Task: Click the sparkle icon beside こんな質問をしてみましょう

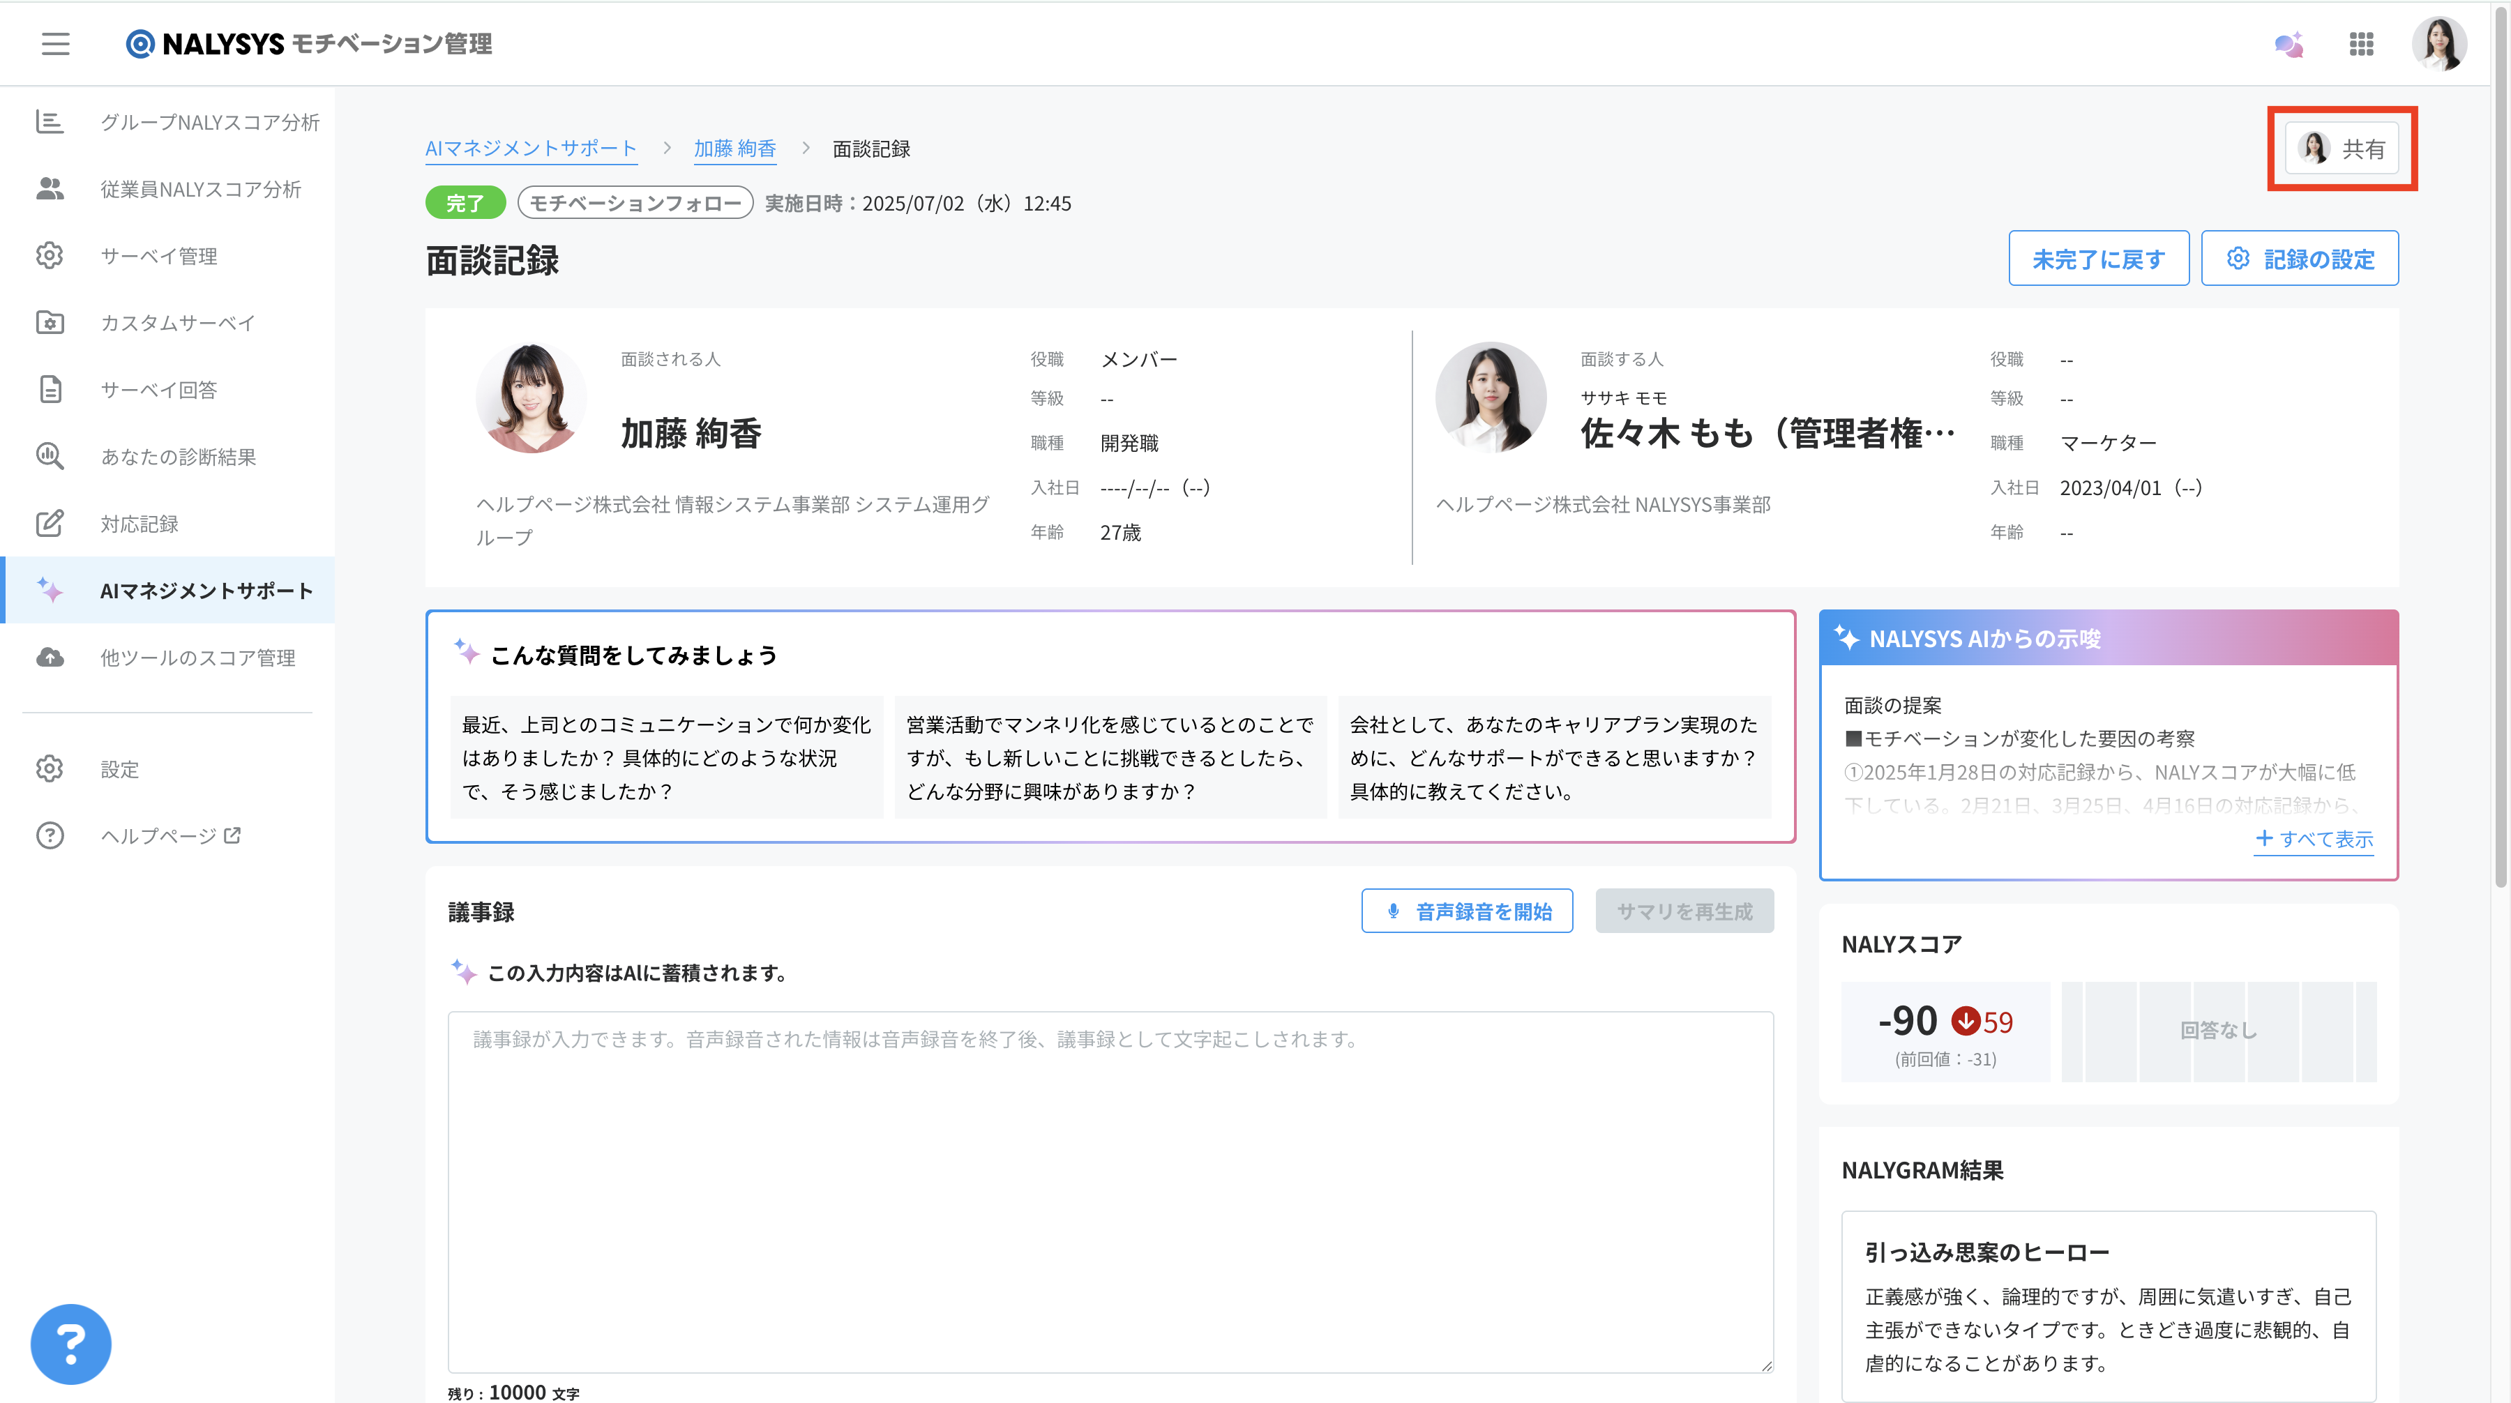Action: [x=467, y=653]
